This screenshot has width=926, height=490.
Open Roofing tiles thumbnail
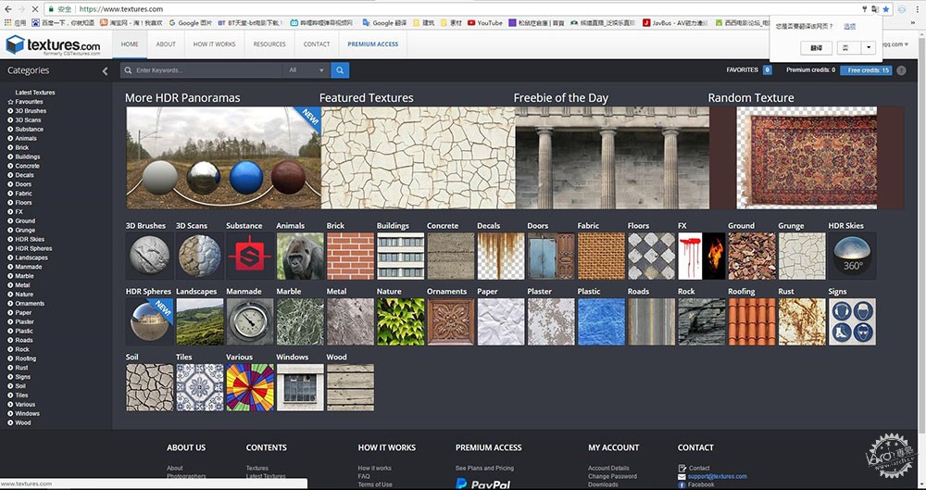pyautogui.click(x=752, y=321)
